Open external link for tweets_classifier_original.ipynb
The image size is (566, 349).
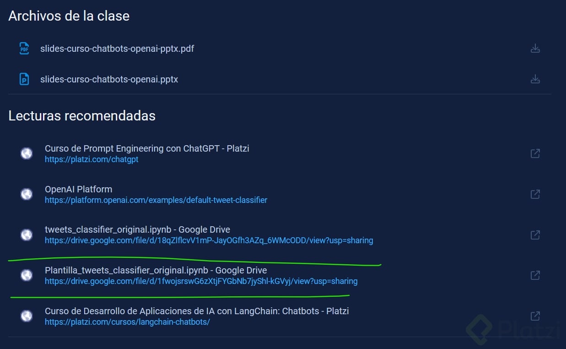pyautogui.click(x=535, y=234)
